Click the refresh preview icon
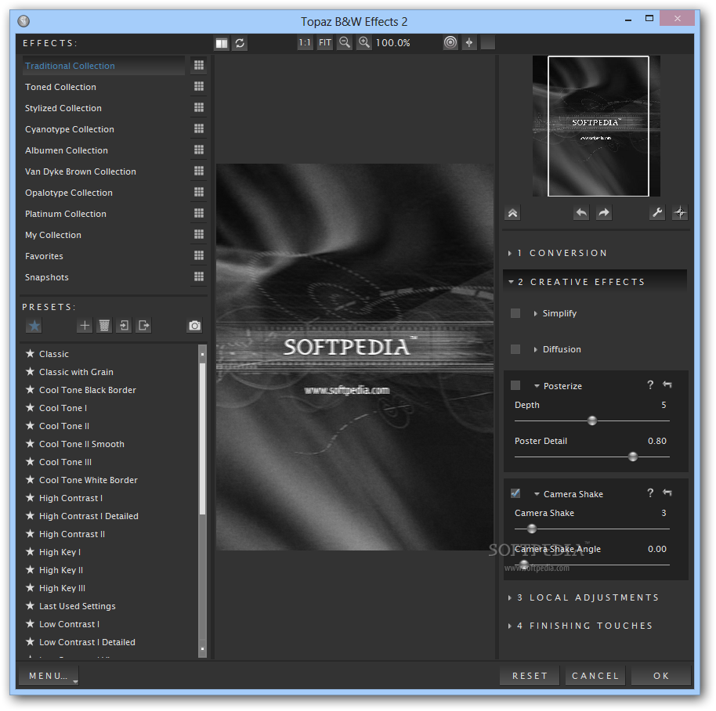The height and width of the screenshot is (711, 716). (x=240, y=43)
